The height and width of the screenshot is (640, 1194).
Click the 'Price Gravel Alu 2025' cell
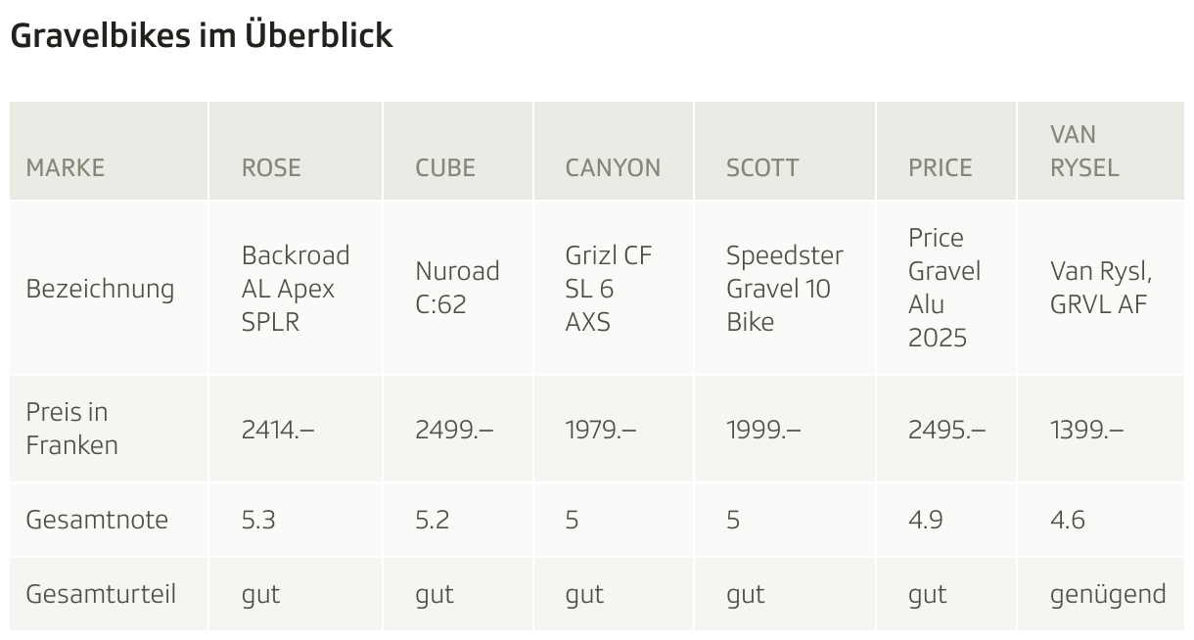(x=943, y=288)
